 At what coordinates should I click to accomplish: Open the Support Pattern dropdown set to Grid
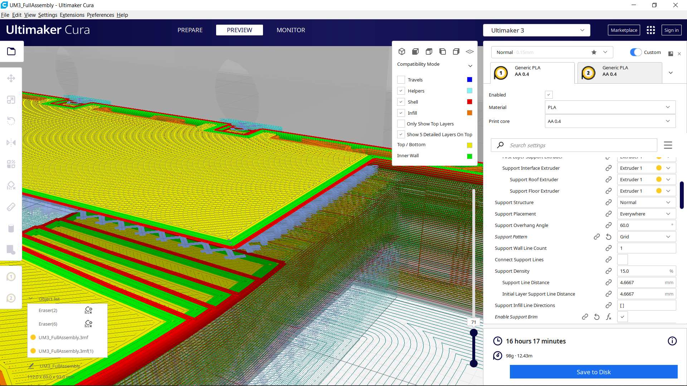[646, 237]
